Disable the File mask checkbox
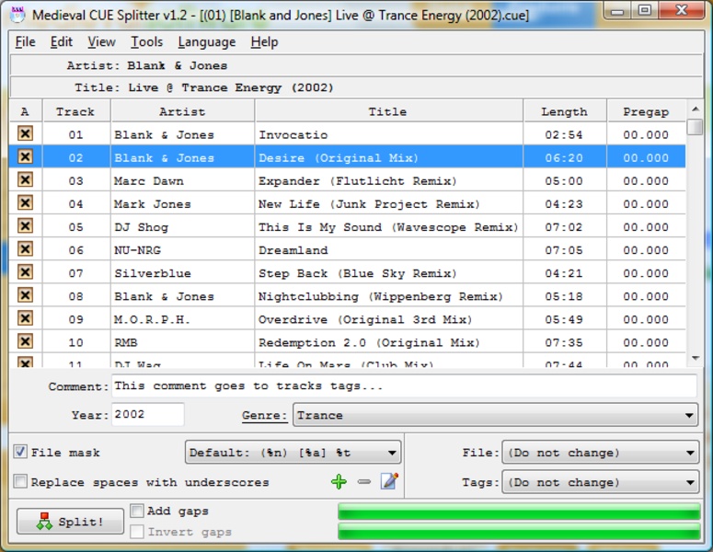713x552 pixels. pos(20,453)
